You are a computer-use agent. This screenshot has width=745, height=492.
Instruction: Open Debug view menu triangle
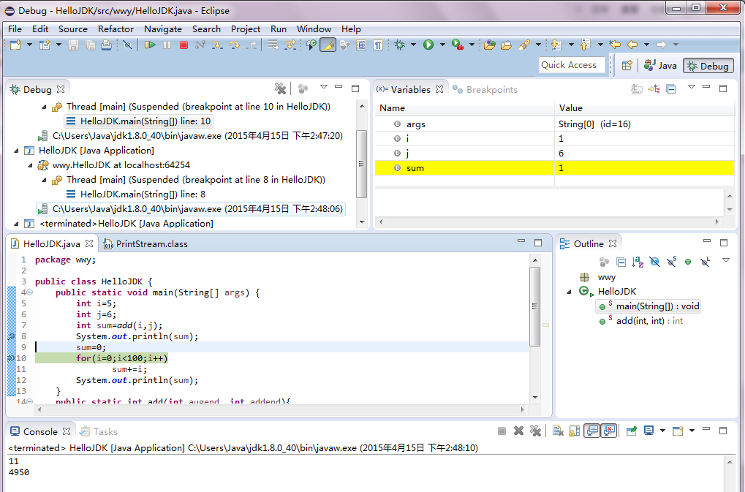(324, 87)
